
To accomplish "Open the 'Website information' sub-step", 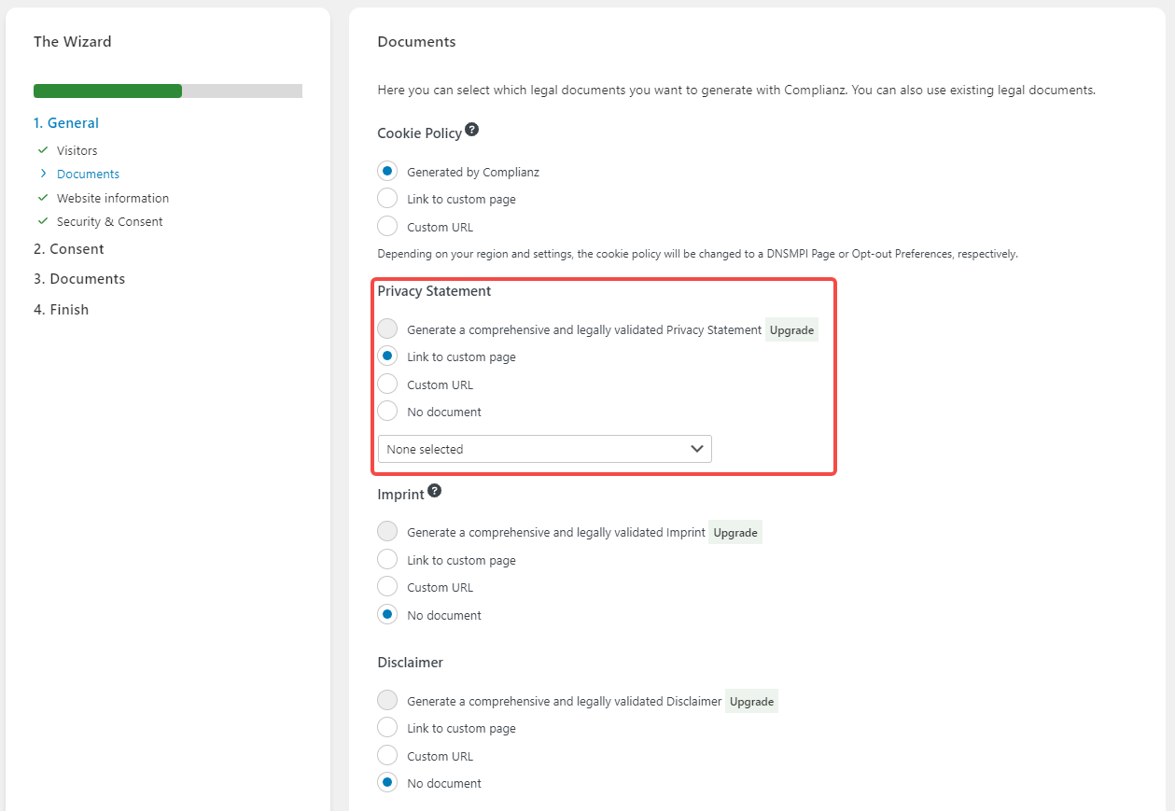I will pos(113,198).
